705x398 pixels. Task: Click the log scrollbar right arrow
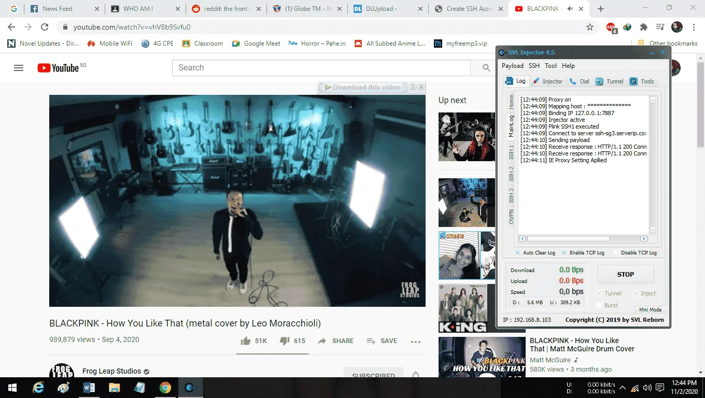644,239
